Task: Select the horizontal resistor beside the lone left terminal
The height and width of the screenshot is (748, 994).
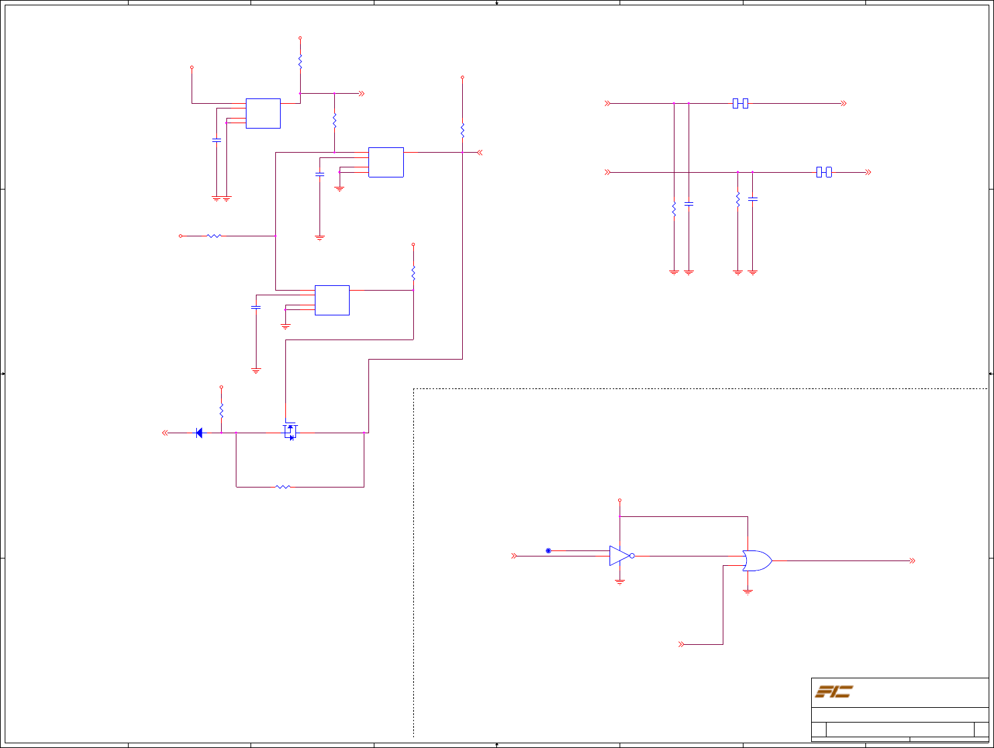Action: click(214, 236)
